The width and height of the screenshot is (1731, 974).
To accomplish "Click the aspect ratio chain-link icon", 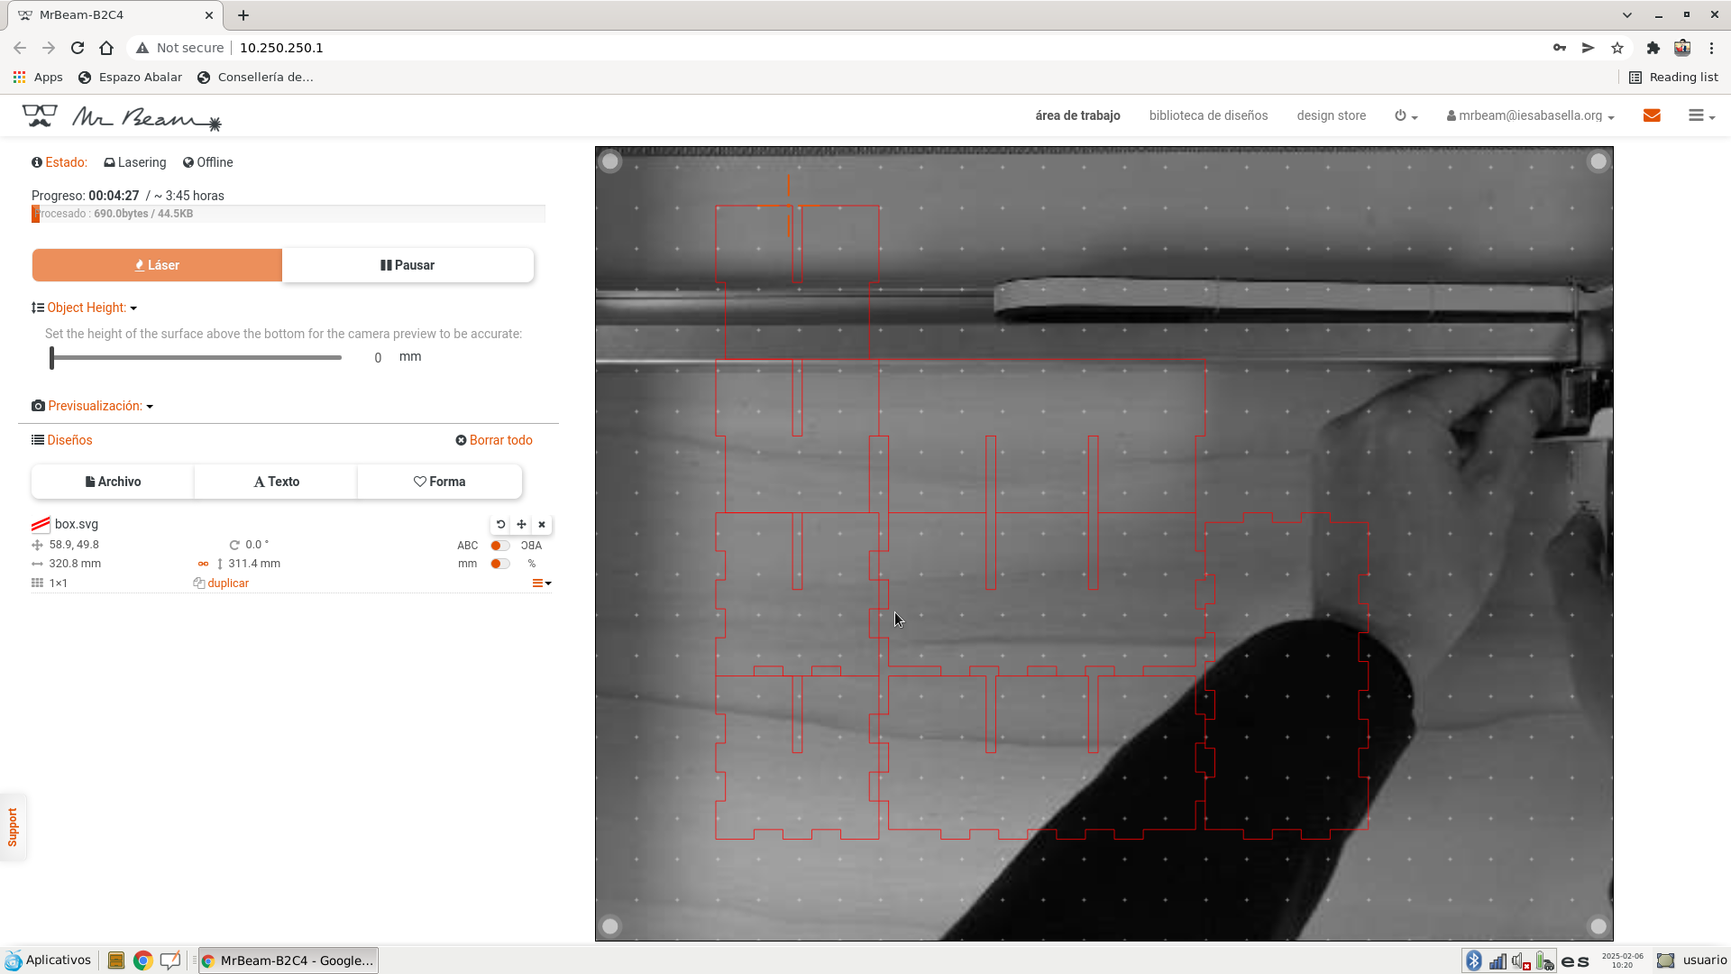I will [x=203, y=564].
